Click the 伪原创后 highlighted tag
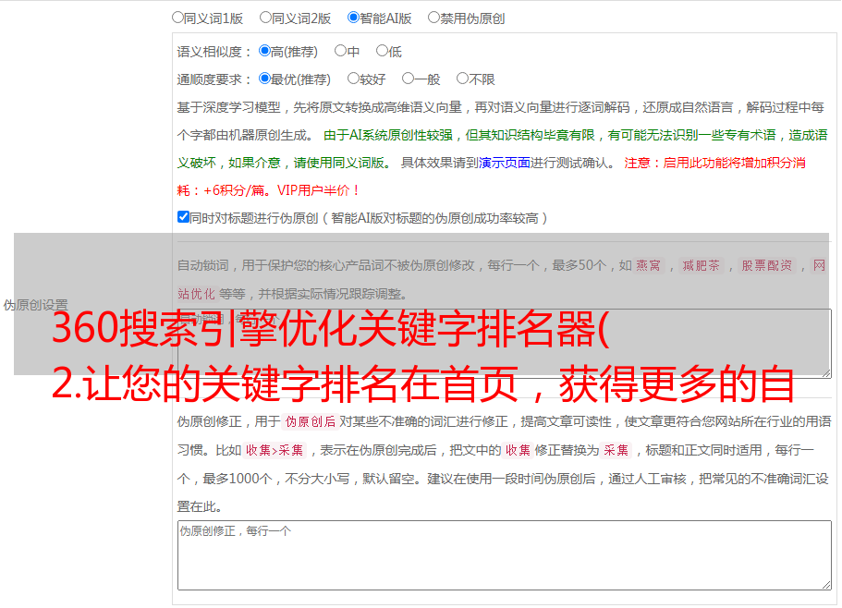 [311, 421]
